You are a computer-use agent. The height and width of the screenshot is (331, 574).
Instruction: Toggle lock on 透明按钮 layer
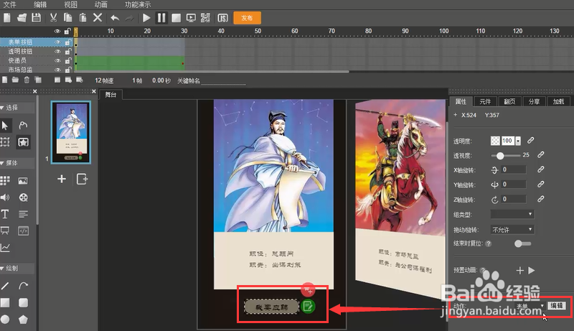(68, 51)
